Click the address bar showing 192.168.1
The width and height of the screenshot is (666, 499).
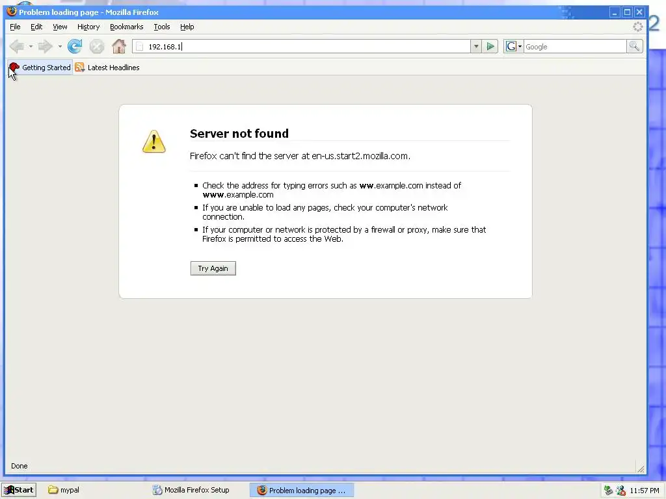coord(301,47)
